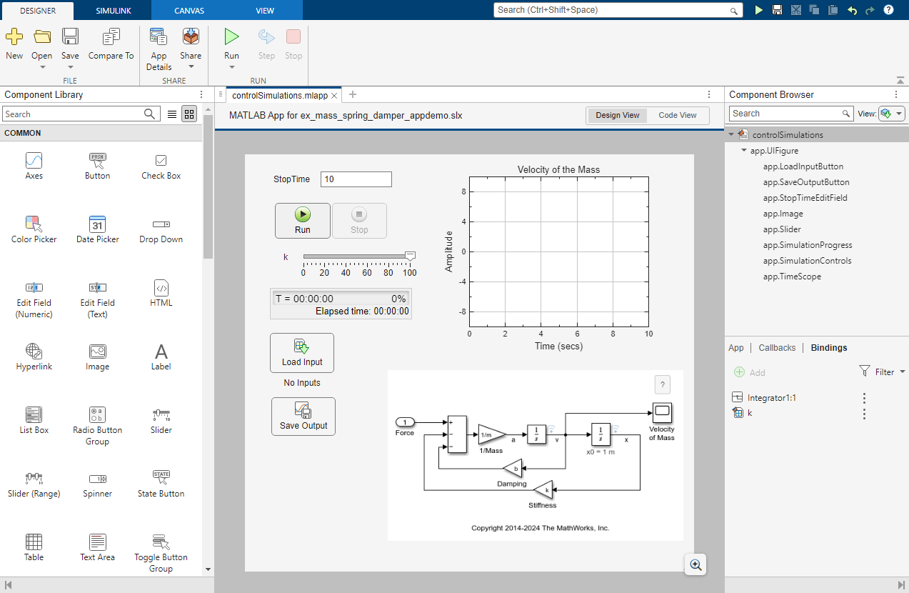This screenshot has height=593, width=909.
Task: Switch Component Library to grid view
Action: pos(189,114)
